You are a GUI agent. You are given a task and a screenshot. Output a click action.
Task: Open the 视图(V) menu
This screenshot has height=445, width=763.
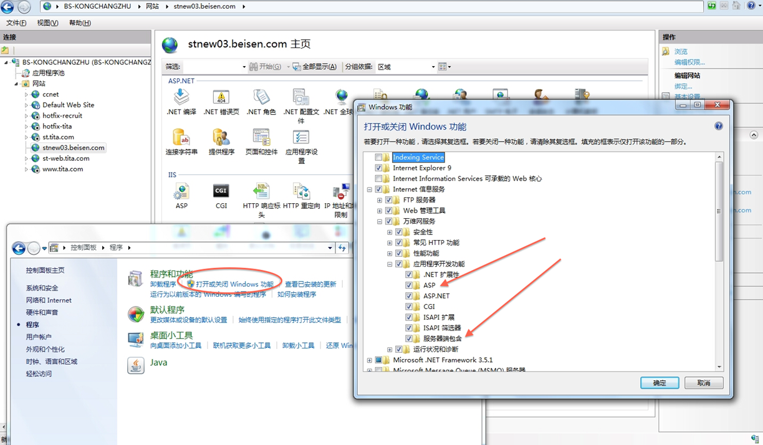pos(47,23)
